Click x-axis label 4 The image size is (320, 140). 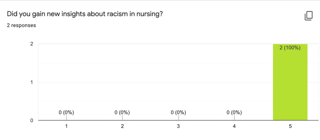pos(234,127)
